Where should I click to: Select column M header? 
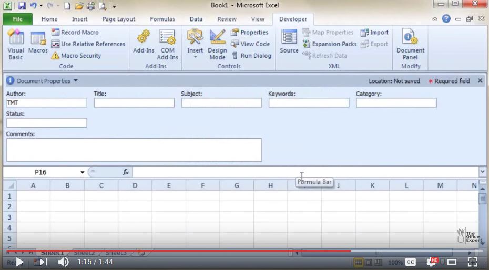pos(440,185)
